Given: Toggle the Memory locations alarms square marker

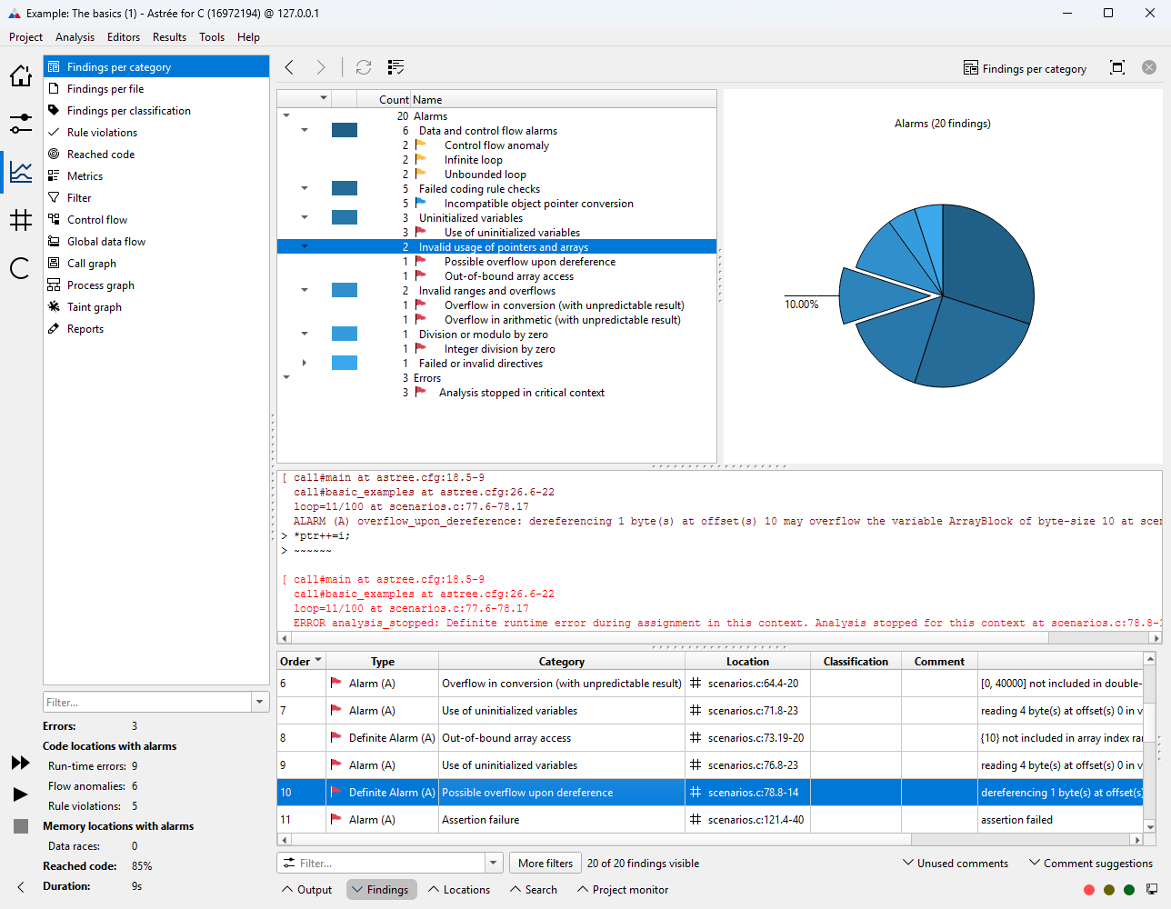Looking at the screenshot, I should coord(22,825).
